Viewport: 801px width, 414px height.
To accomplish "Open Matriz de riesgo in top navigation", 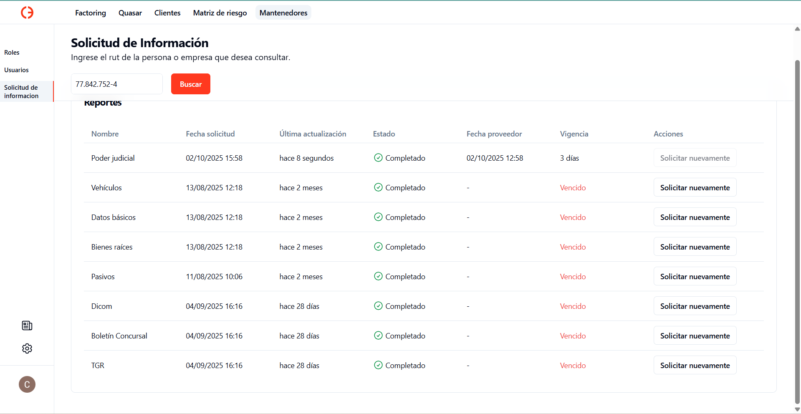I will point(220,13).
